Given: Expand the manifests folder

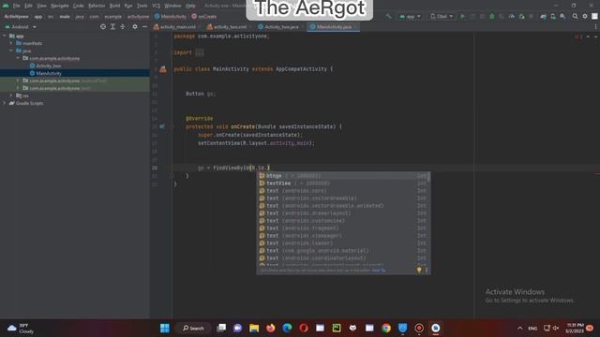Looking at the screenshot, I should (11, 43).
